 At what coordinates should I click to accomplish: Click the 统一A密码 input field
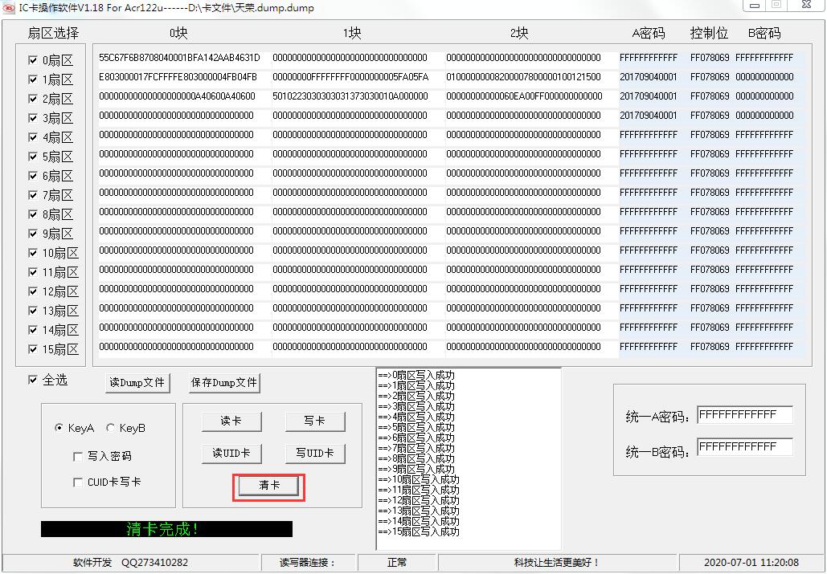click(744, 414)
